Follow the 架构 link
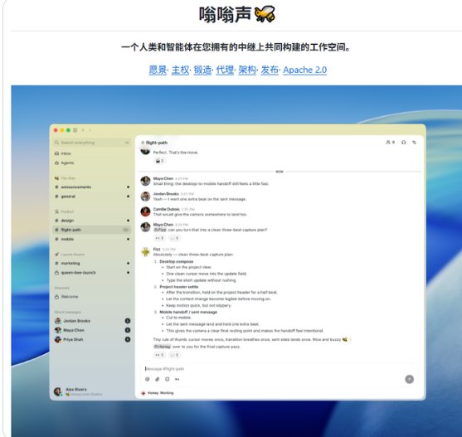The image size is (462, 437). click(x=247, y=70)
